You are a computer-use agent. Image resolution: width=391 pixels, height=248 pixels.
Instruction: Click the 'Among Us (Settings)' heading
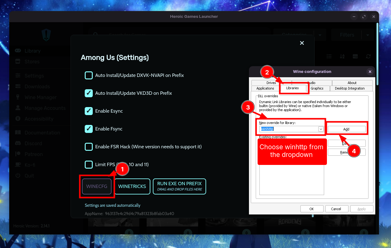click(115, 58)
